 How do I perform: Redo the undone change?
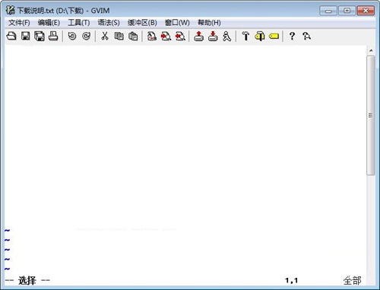(86, 37)
